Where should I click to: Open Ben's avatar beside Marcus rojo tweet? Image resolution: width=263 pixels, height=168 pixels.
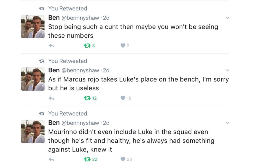click(33, 79)
